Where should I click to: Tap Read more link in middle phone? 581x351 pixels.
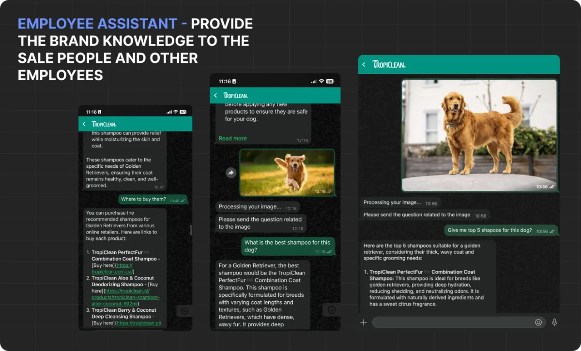232,138
